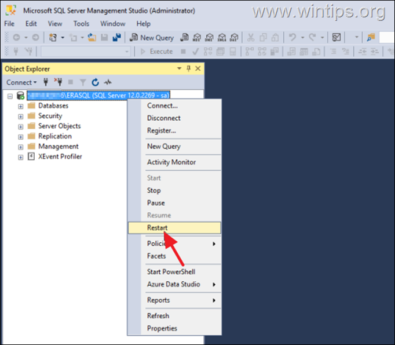This screenshot has width=395, height=345.
Task: Click the Find in Files icon
Action: pyautogui.click(x=371, y=38)
